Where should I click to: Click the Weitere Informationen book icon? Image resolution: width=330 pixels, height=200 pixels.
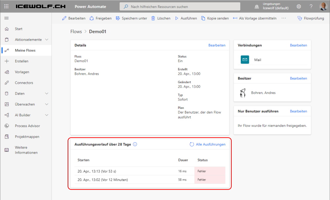click(7, 150)
